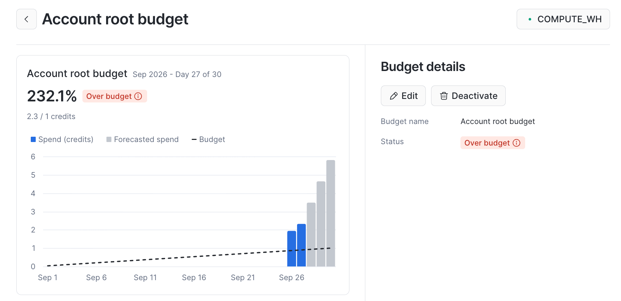Click info icon in chart's Over budget badge
Image resolution: width=621 pixels, height=301 pixels.
[x=138, y=96]
